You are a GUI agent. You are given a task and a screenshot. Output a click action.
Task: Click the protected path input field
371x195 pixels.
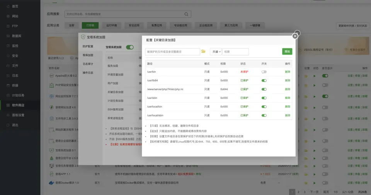pos(172,52)
